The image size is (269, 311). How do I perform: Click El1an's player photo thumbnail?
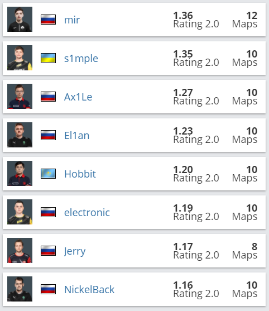click(20, 135)
